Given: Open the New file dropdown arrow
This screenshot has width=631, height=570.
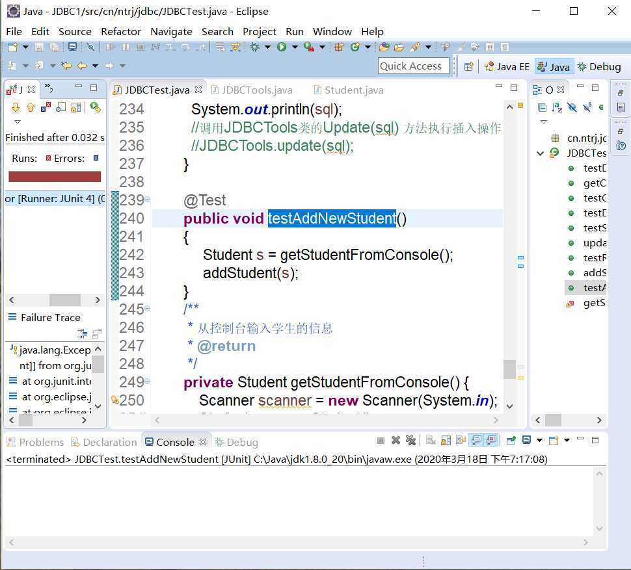Looking at the screenshot, I should pos(25,47).
